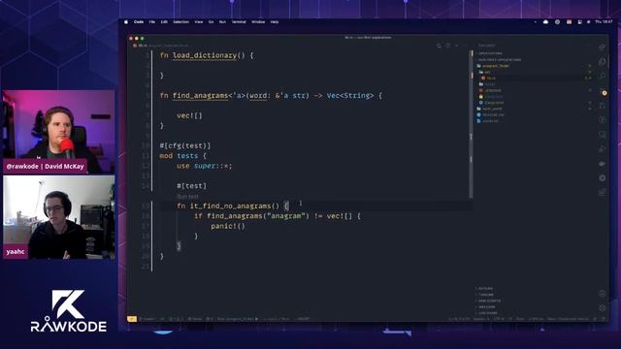Open the Run menu

(x=222, y=22)
